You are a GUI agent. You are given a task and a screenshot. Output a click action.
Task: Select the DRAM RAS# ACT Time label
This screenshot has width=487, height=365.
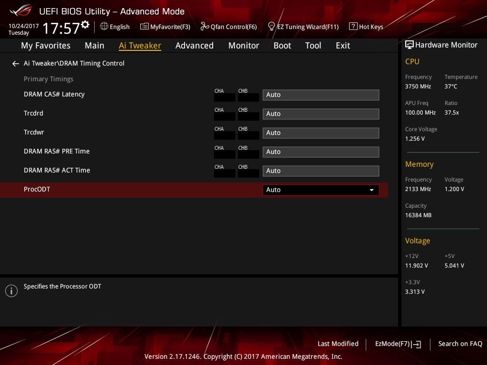point(57,171)
